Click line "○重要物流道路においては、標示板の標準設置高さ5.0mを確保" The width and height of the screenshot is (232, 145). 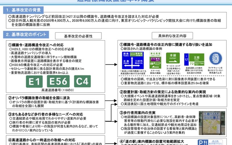[165, 83]
